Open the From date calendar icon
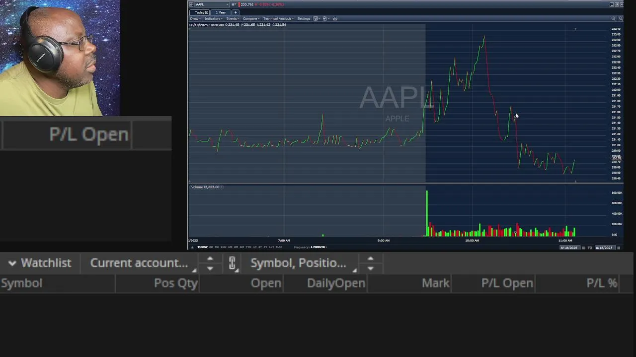The height and width of the screenshot is (357, 636). click(584, 247)
